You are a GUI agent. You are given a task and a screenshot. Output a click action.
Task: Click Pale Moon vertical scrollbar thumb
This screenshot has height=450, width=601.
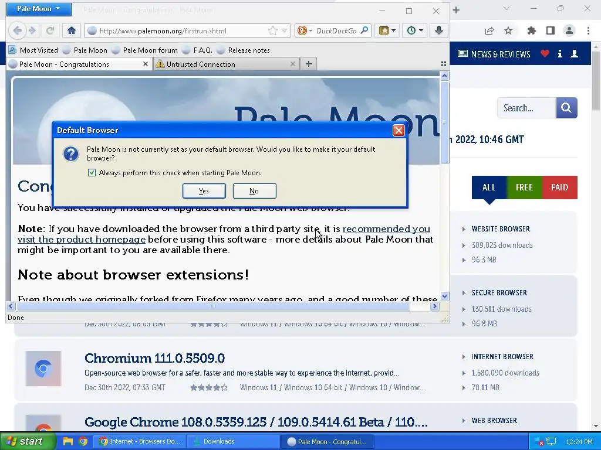pos(444,122)
